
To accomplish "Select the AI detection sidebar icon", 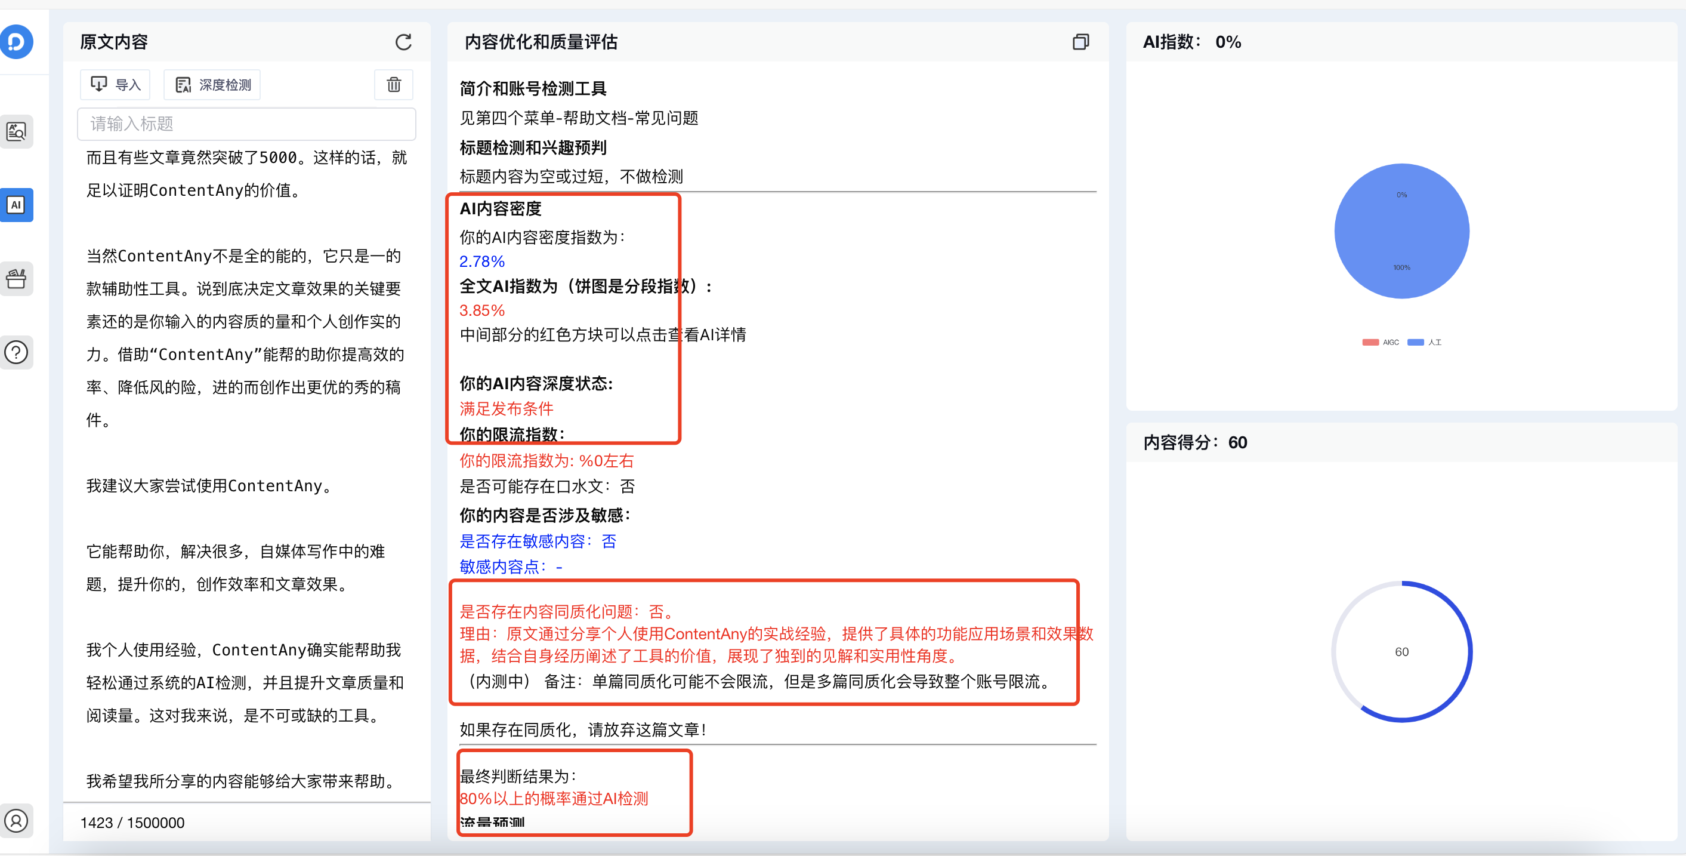I will [x=16, y=205].
